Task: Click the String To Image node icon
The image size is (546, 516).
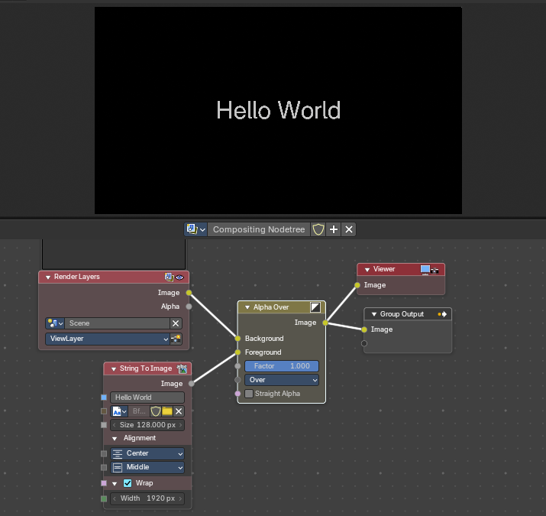Action: coord(182,369)
